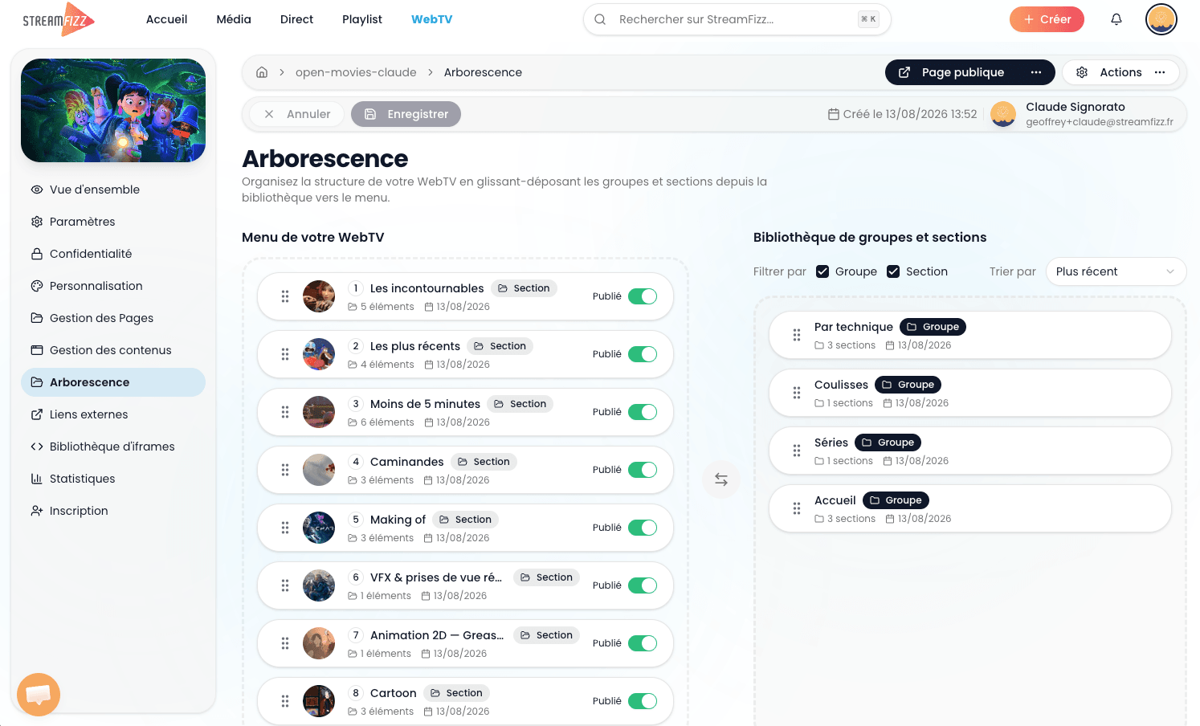1200x726 pixels.
Task: Open WebTV in top navigation
Action: pos(431,19)
